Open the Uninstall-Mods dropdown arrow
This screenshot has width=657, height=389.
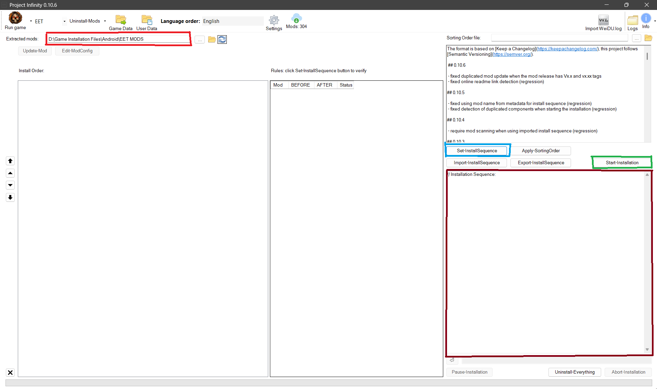click(105, 21)
